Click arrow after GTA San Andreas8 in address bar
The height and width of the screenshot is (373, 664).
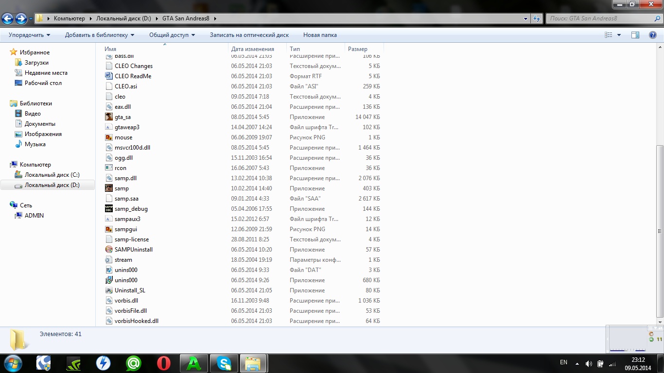click(x=215, y=18)
